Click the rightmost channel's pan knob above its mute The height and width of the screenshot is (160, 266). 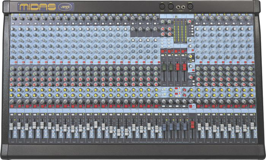pos(252,101)
